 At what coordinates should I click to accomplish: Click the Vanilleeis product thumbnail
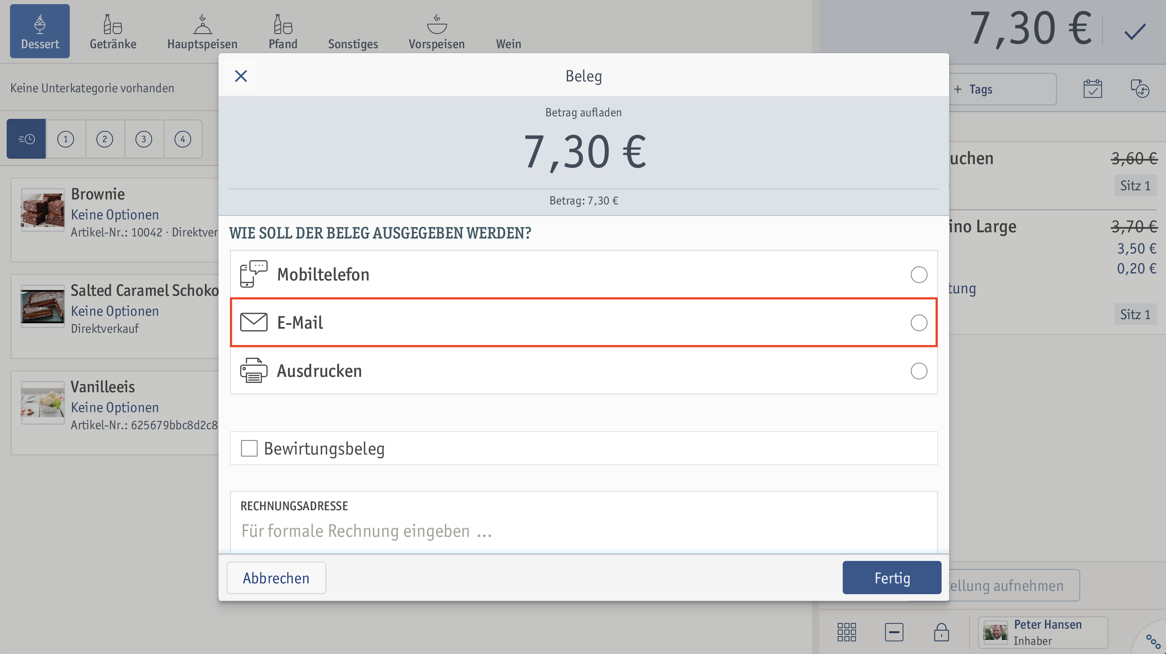tap(42, 403)
